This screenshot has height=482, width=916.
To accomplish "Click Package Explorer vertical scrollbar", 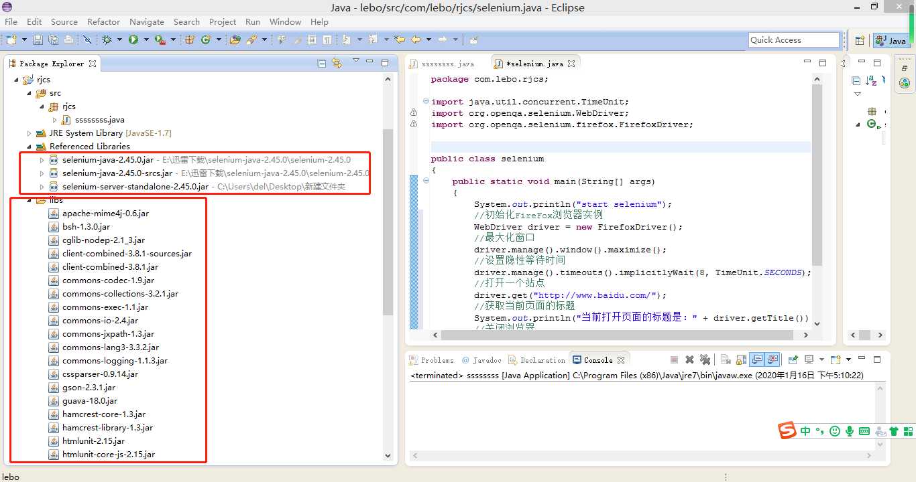I will point(388,221).
